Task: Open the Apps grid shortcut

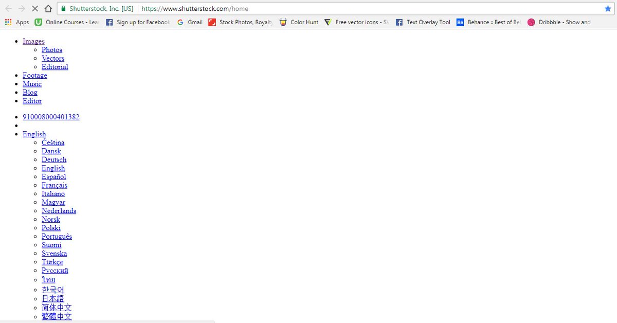Action: 16,22
